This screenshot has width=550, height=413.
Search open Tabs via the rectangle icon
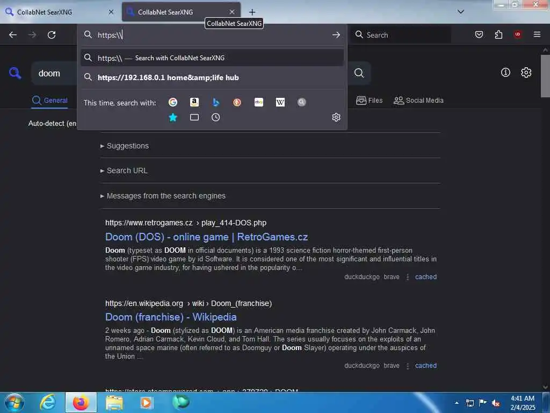194,117
